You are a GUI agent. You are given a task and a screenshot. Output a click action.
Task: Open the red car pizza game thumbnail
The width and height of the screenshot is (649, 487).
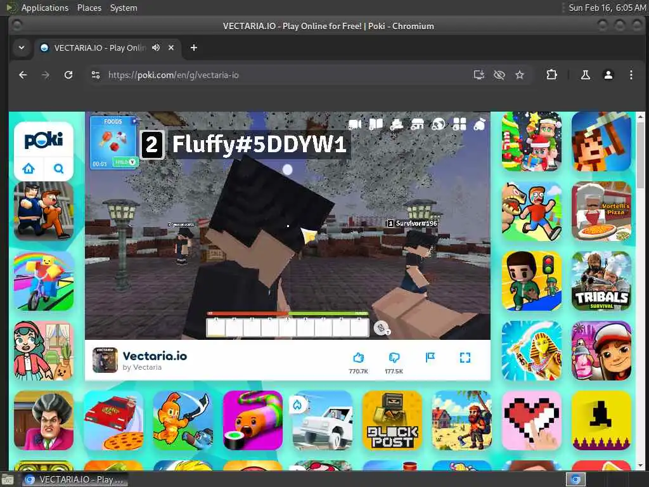click(113, 420)
